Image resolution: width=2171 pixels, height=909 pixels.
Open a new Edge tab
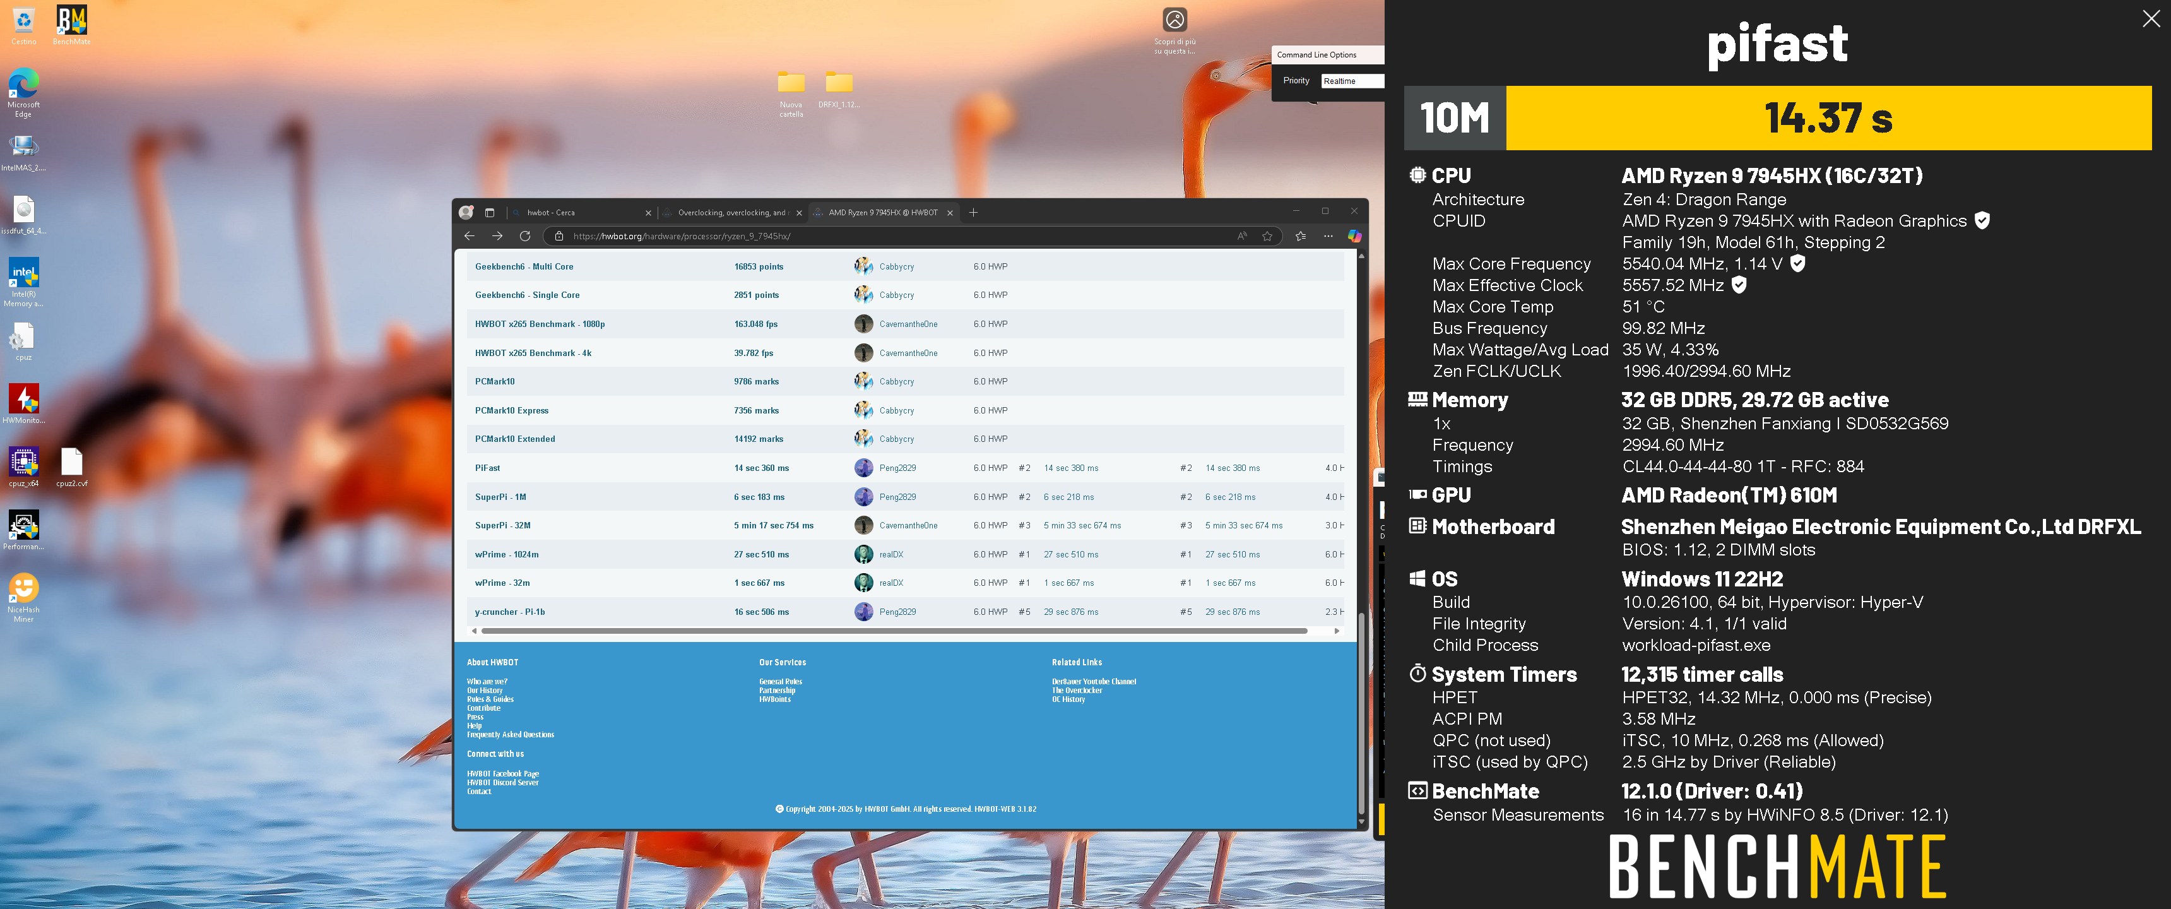click(x=973, y=213)
